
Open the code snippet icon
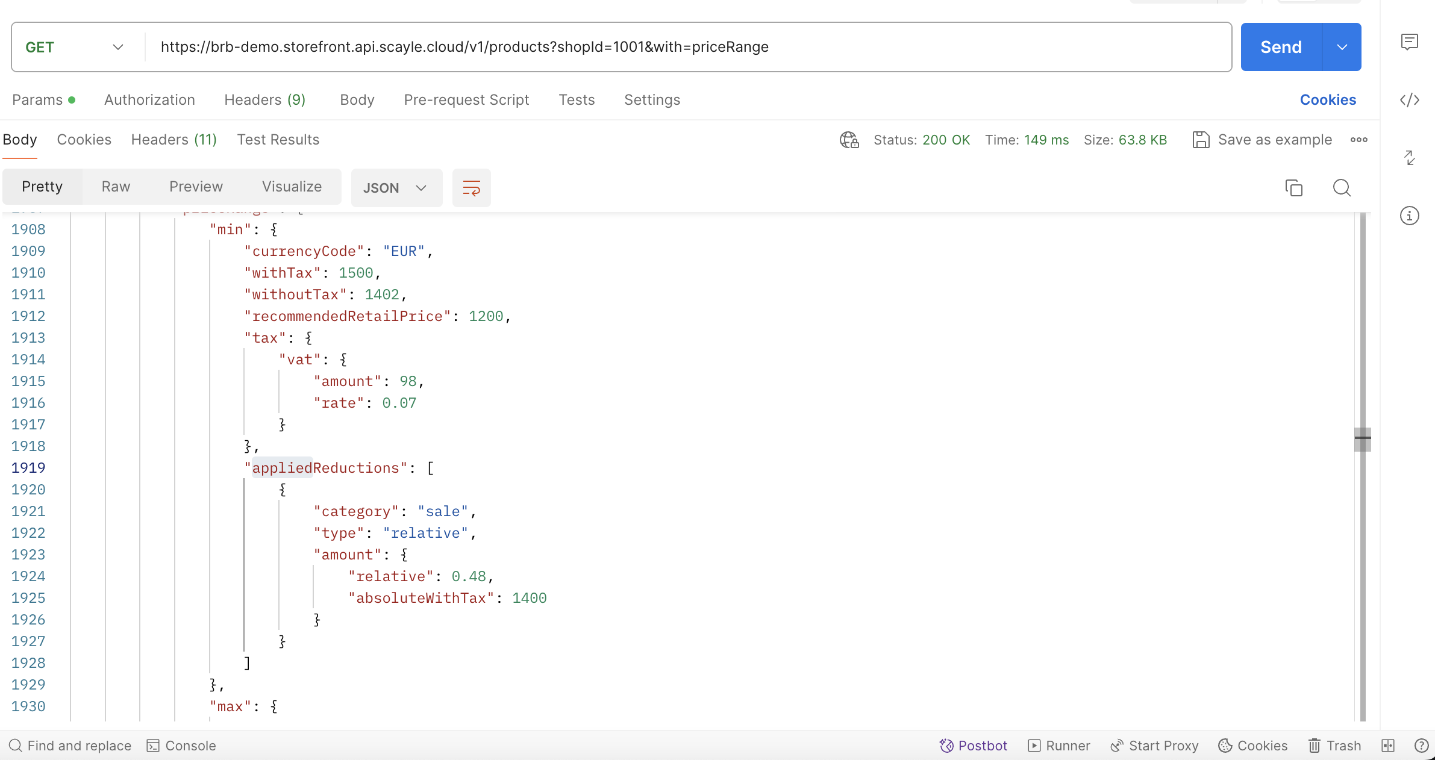[1409, 100]
